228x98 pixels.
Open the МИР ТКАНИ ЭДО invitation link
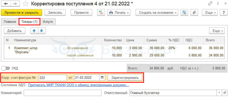(x=79, y=85)
